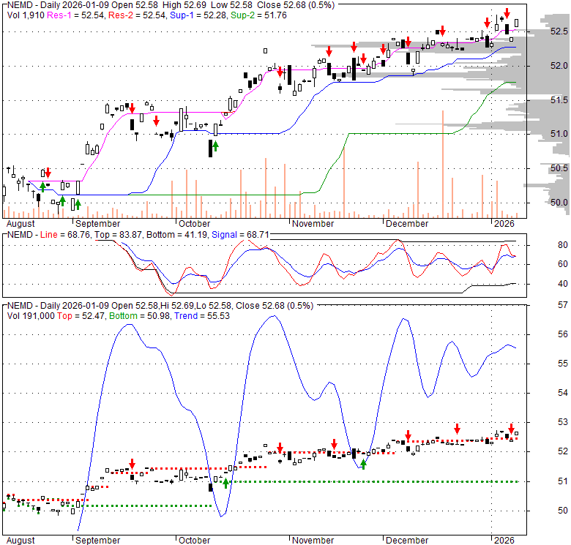This screenshot has height=545, width=571.
Task: Click the 80 level on the oscillator scale
Action: (542, 245)
